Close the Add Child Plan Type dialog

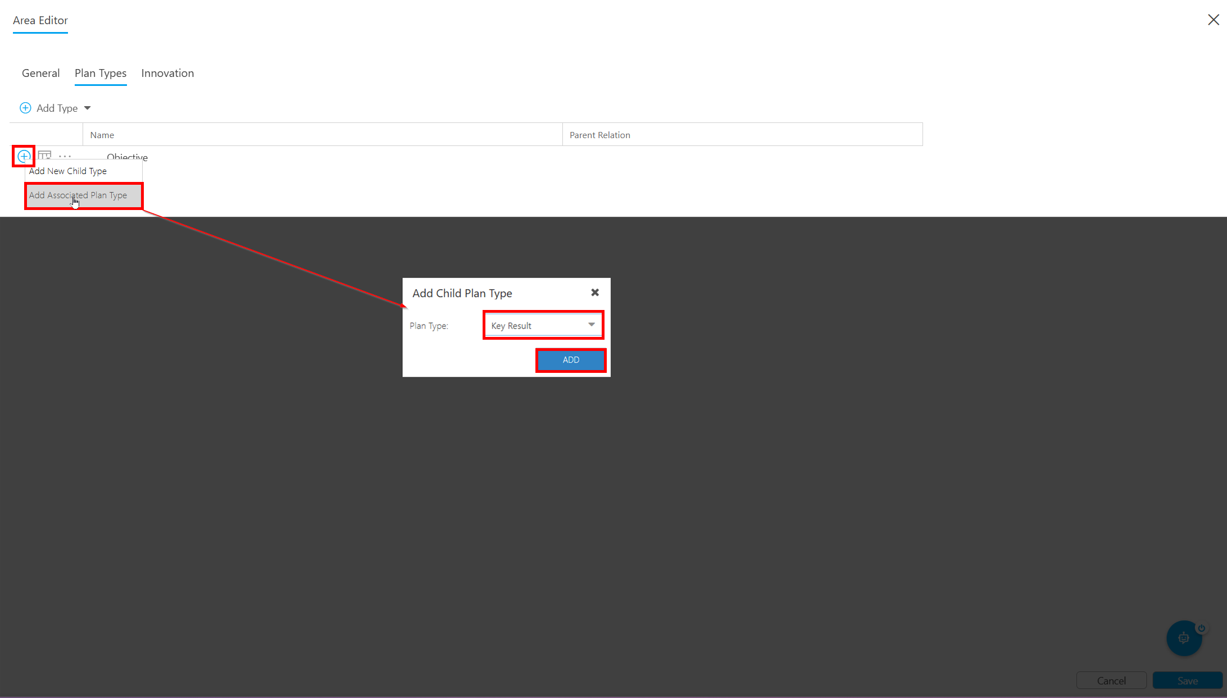pos(595,293)
